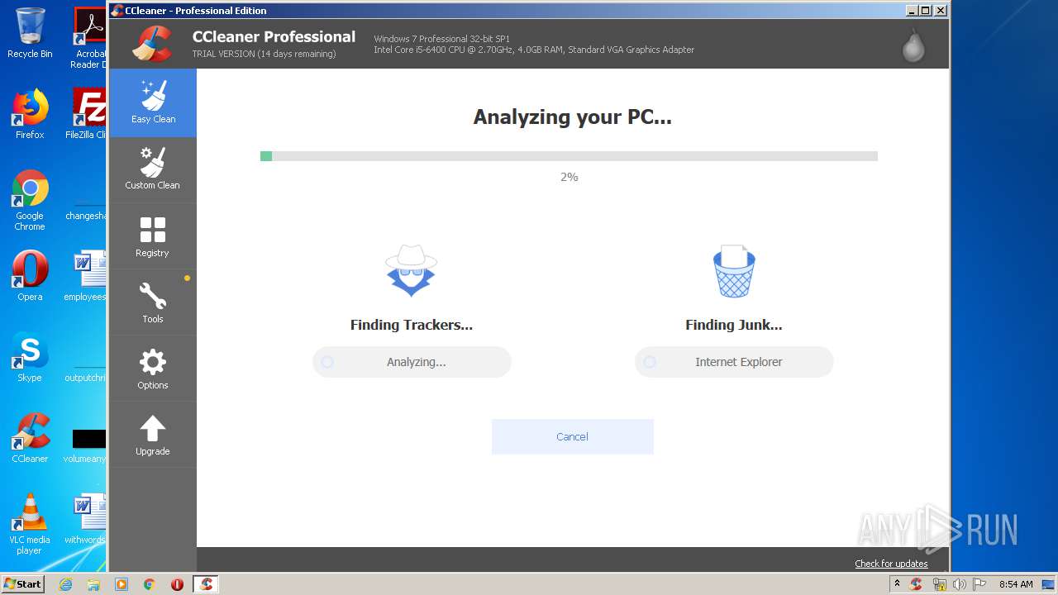Open the Easy Clean section

pos(153,102)
